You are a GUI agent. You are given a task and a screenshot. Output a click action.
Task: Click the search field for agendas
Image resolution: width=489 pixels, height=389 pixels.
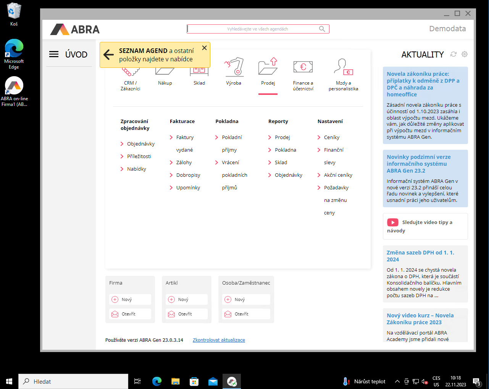258,29
